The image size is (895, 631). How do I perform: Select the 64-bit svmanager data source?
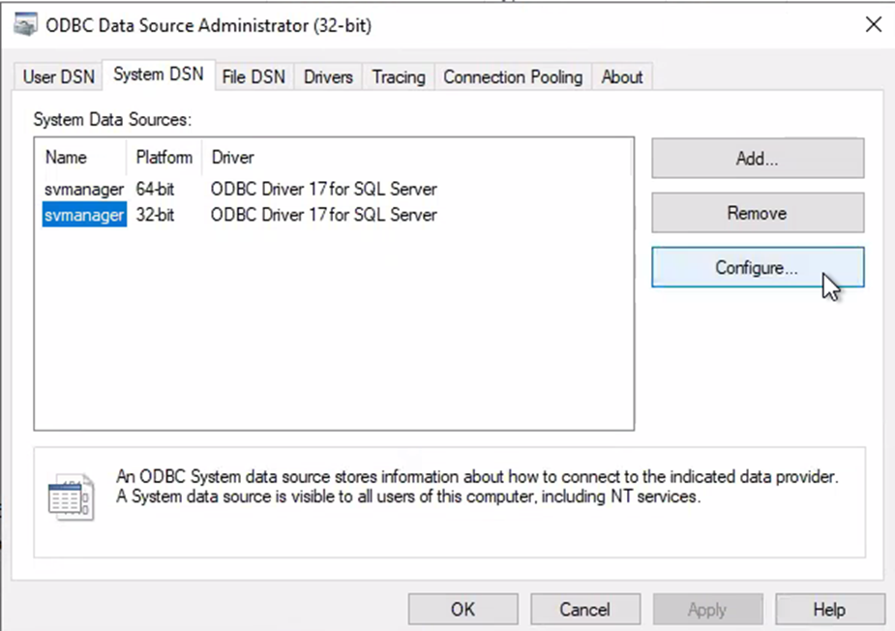coord(84,189)
